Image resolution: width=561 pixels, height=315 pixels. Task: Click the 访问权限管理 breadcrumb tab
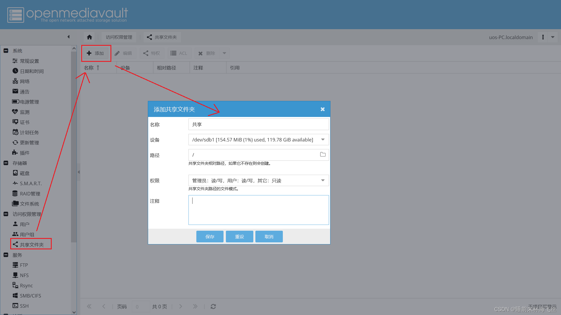click(x=119, y=37)
